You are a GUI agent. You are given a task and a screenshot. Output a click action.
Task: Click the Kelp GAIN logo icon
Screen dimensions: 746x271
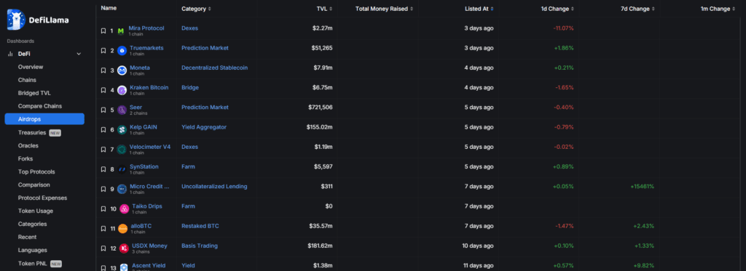(x=122, y=129)
